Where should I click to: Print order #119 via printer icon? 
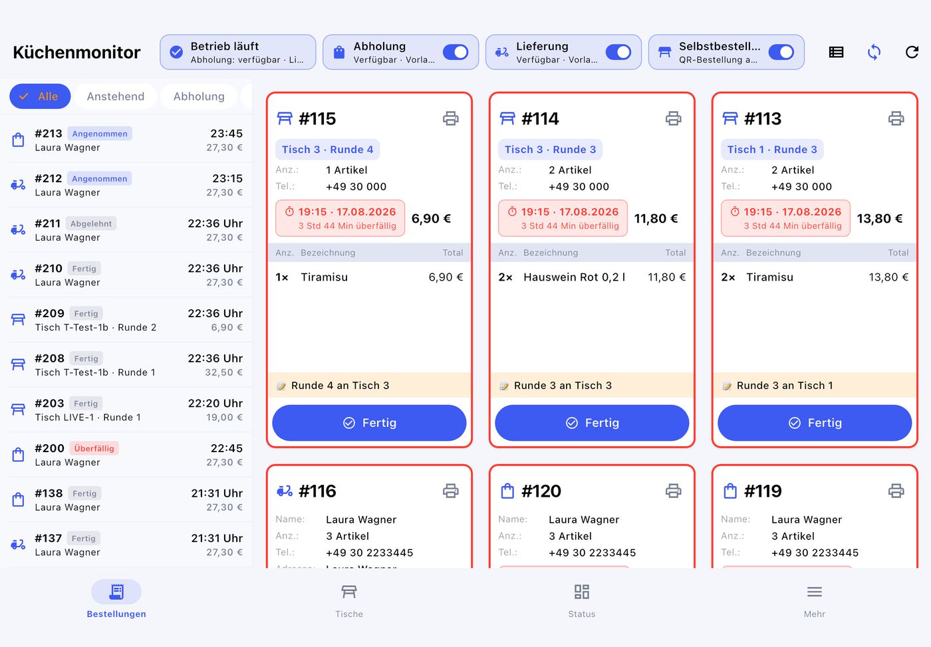point(896,491)
